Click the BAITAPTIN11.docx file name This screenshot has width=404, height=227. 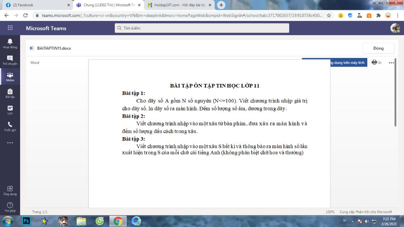click(54, 48)
